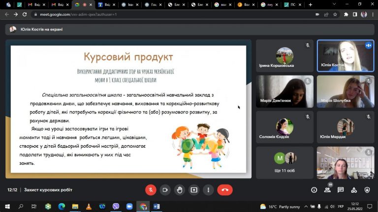Open chat messages icon
378x212 pixels.
341,190
